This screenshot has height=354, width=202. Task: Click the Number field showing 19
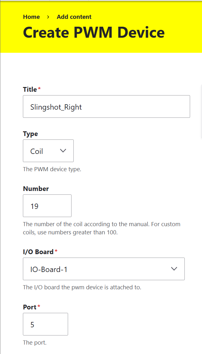pos(47,206)
